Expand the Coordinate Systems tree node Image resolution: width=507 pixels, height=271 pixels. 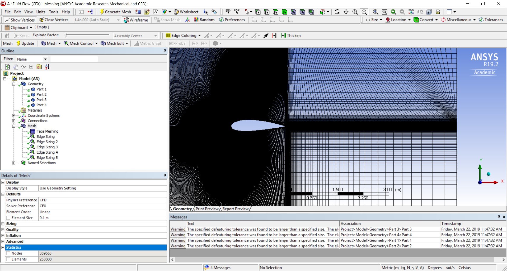point(13,116)
